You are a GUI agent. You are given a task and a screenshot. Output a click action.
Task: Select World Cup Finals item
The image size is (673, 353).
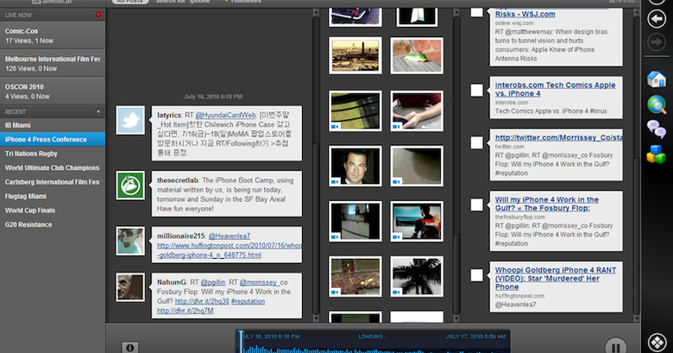pyautogui.click(x=53, y=211)
